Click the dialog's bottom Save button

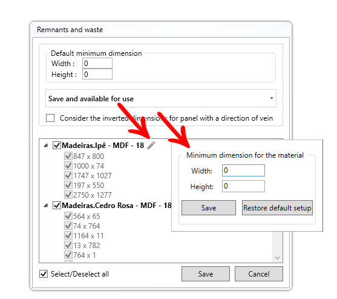(206, 274)
